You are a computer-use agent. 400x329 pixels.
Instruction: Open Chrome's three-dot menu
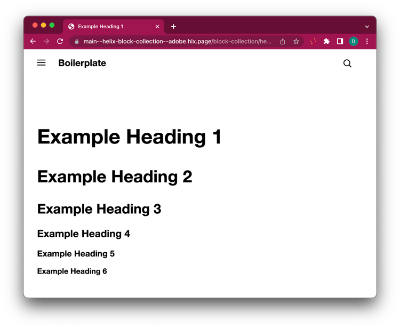tap(367, 42)
